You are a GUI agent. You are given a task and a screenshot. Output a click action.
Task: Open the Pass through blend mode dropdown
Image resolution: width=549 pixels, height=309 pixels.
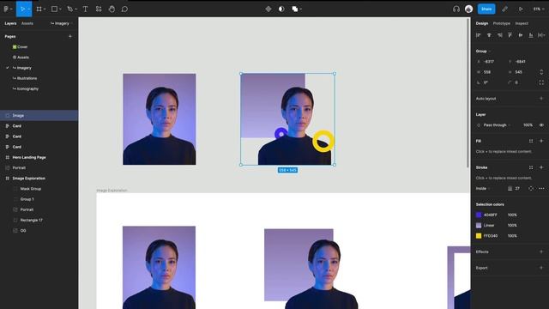(x=497, y=125)
